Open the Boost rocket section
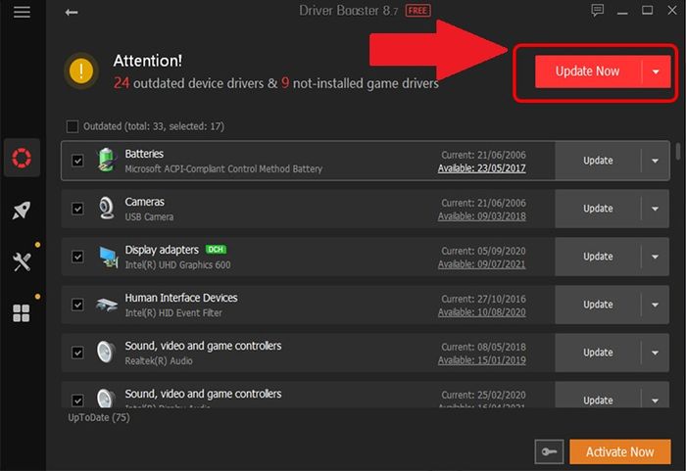This screenshot has height=471, width=686. [22, 211]
